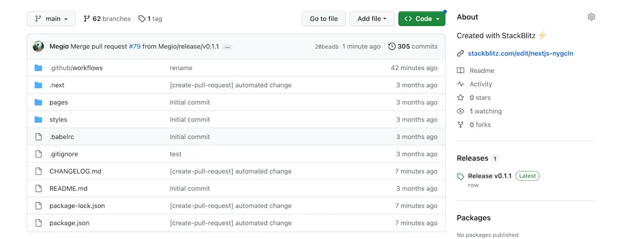The height and width of the screenshot is (239, 626).
Task: Open pull request #79 link
Action: pos(135,46)
